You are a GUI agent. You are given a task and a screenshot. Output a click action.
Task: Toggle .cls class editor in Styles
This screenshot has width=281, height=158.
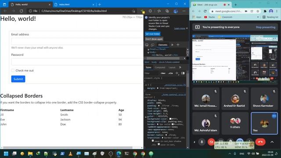[170, 73]
